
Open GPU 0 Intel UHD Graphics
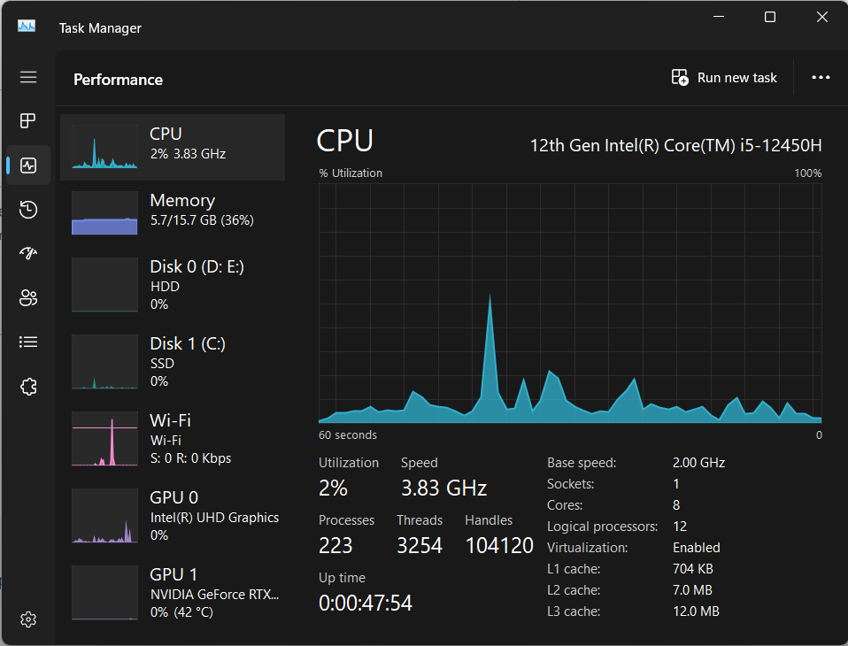(173, 516)
